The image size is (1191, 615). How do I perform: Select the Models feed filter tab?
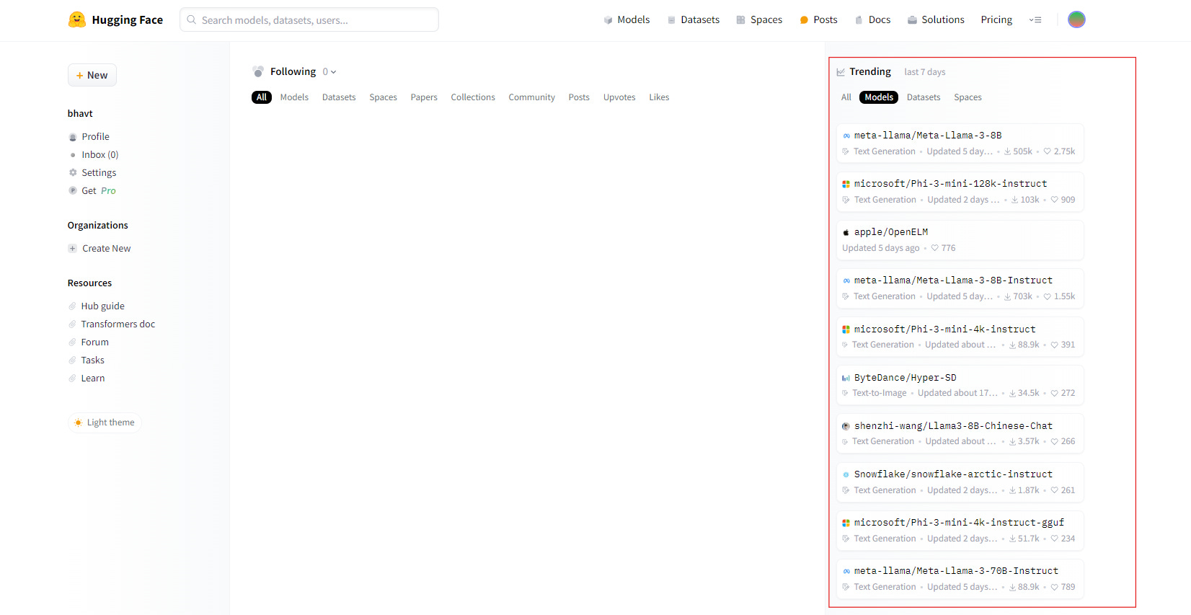(294, 97)
